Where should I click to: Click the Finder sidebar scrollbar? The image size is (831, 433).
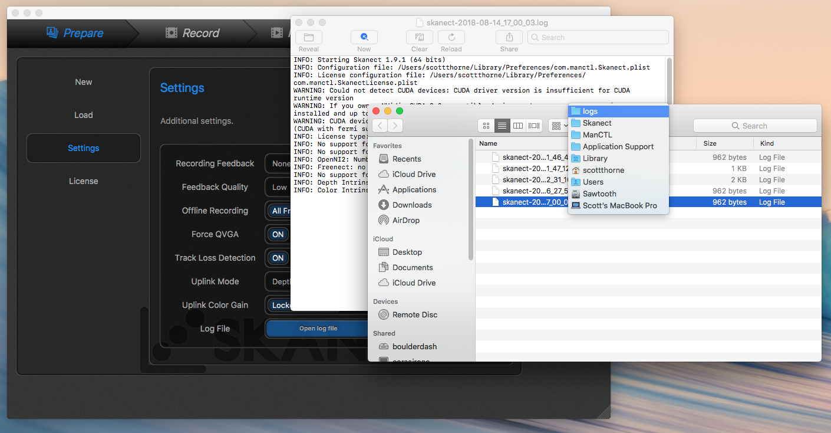click(x=471, y=201)
